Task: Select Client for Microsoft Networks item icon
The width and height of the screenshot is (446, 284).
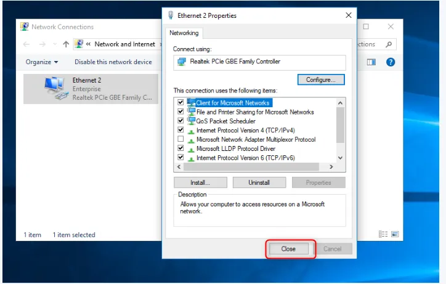Action: click(191, 102)
